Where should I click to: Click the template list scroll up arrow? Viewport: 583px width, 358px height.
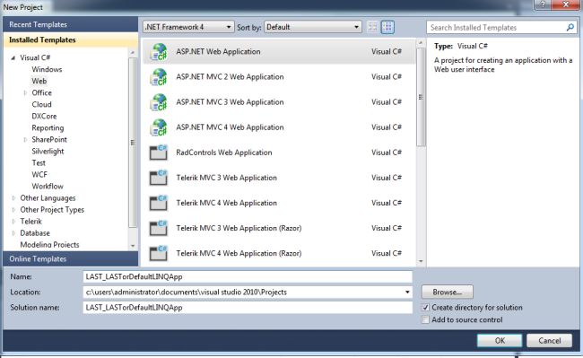coord(421,43)
